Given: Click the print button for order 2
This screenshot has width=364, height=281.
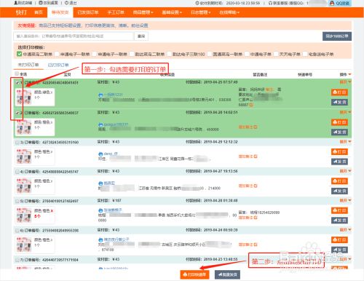Looking at the screenshot, I should [x=339, y=122].
